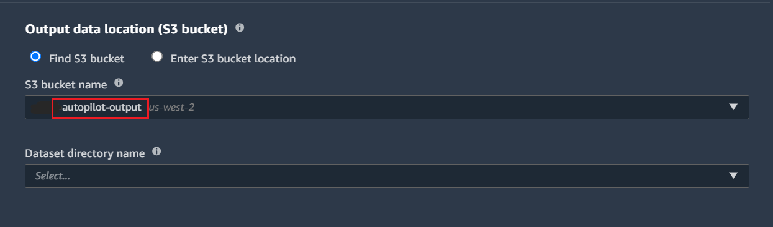Click info icon next to S3 bucket name

click(x=119, y=83)
